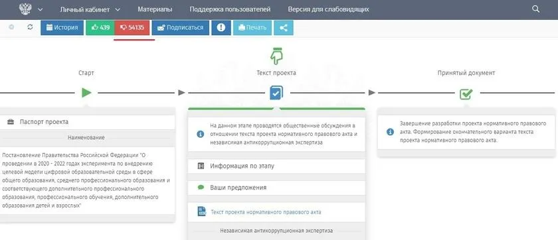Click the blue Текст проекта stage icon
Image resolution: width=558 pixels, height=240 pixels.
click(x=276, y=93)
